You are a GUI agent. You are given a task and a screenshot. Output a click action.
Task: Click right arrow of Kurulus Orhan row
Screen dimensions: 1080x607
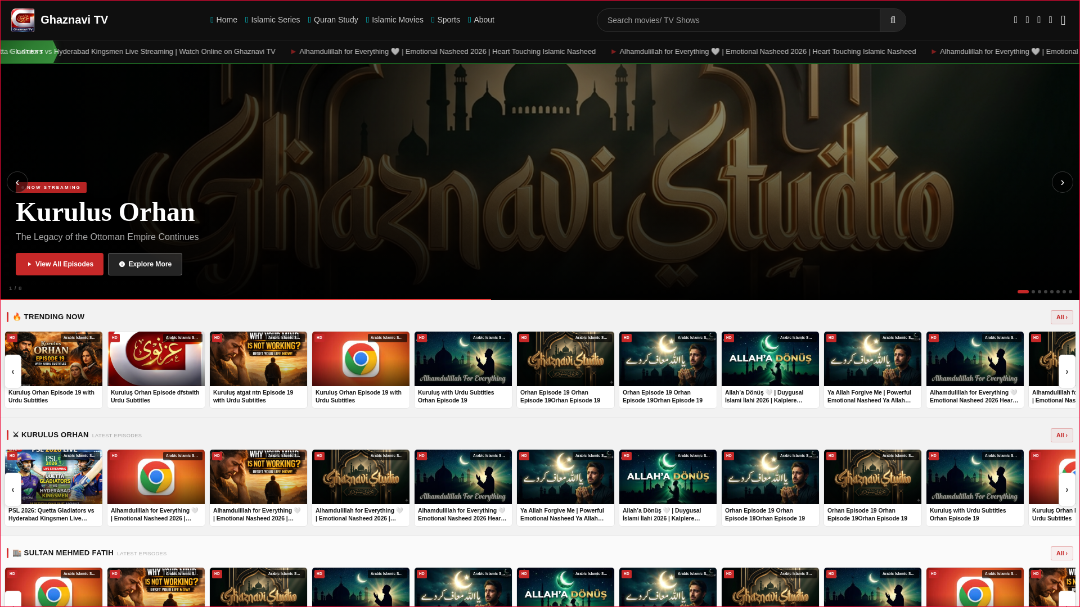1066,489
